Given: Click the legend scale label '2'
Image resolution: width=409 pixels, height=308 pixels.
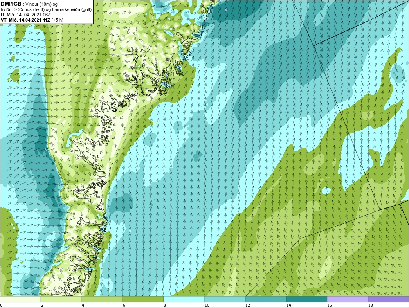Looking at the screenshot, I should coord(42,305).
